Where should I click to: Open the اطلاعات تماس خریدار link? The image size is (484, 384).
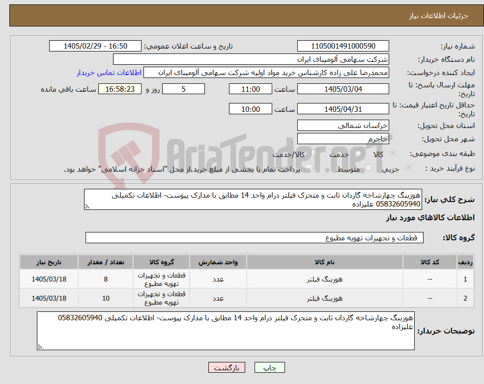[109, 73]
